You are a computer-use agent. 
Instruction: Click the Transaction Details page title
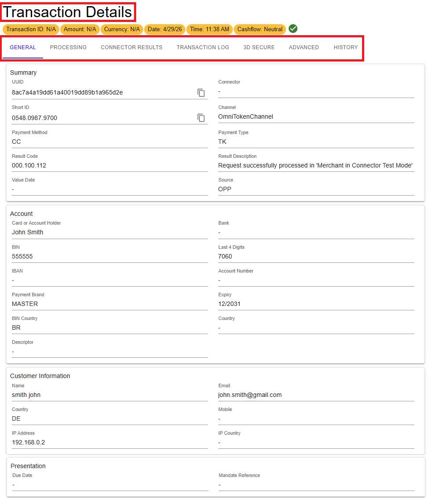[68, 12]
